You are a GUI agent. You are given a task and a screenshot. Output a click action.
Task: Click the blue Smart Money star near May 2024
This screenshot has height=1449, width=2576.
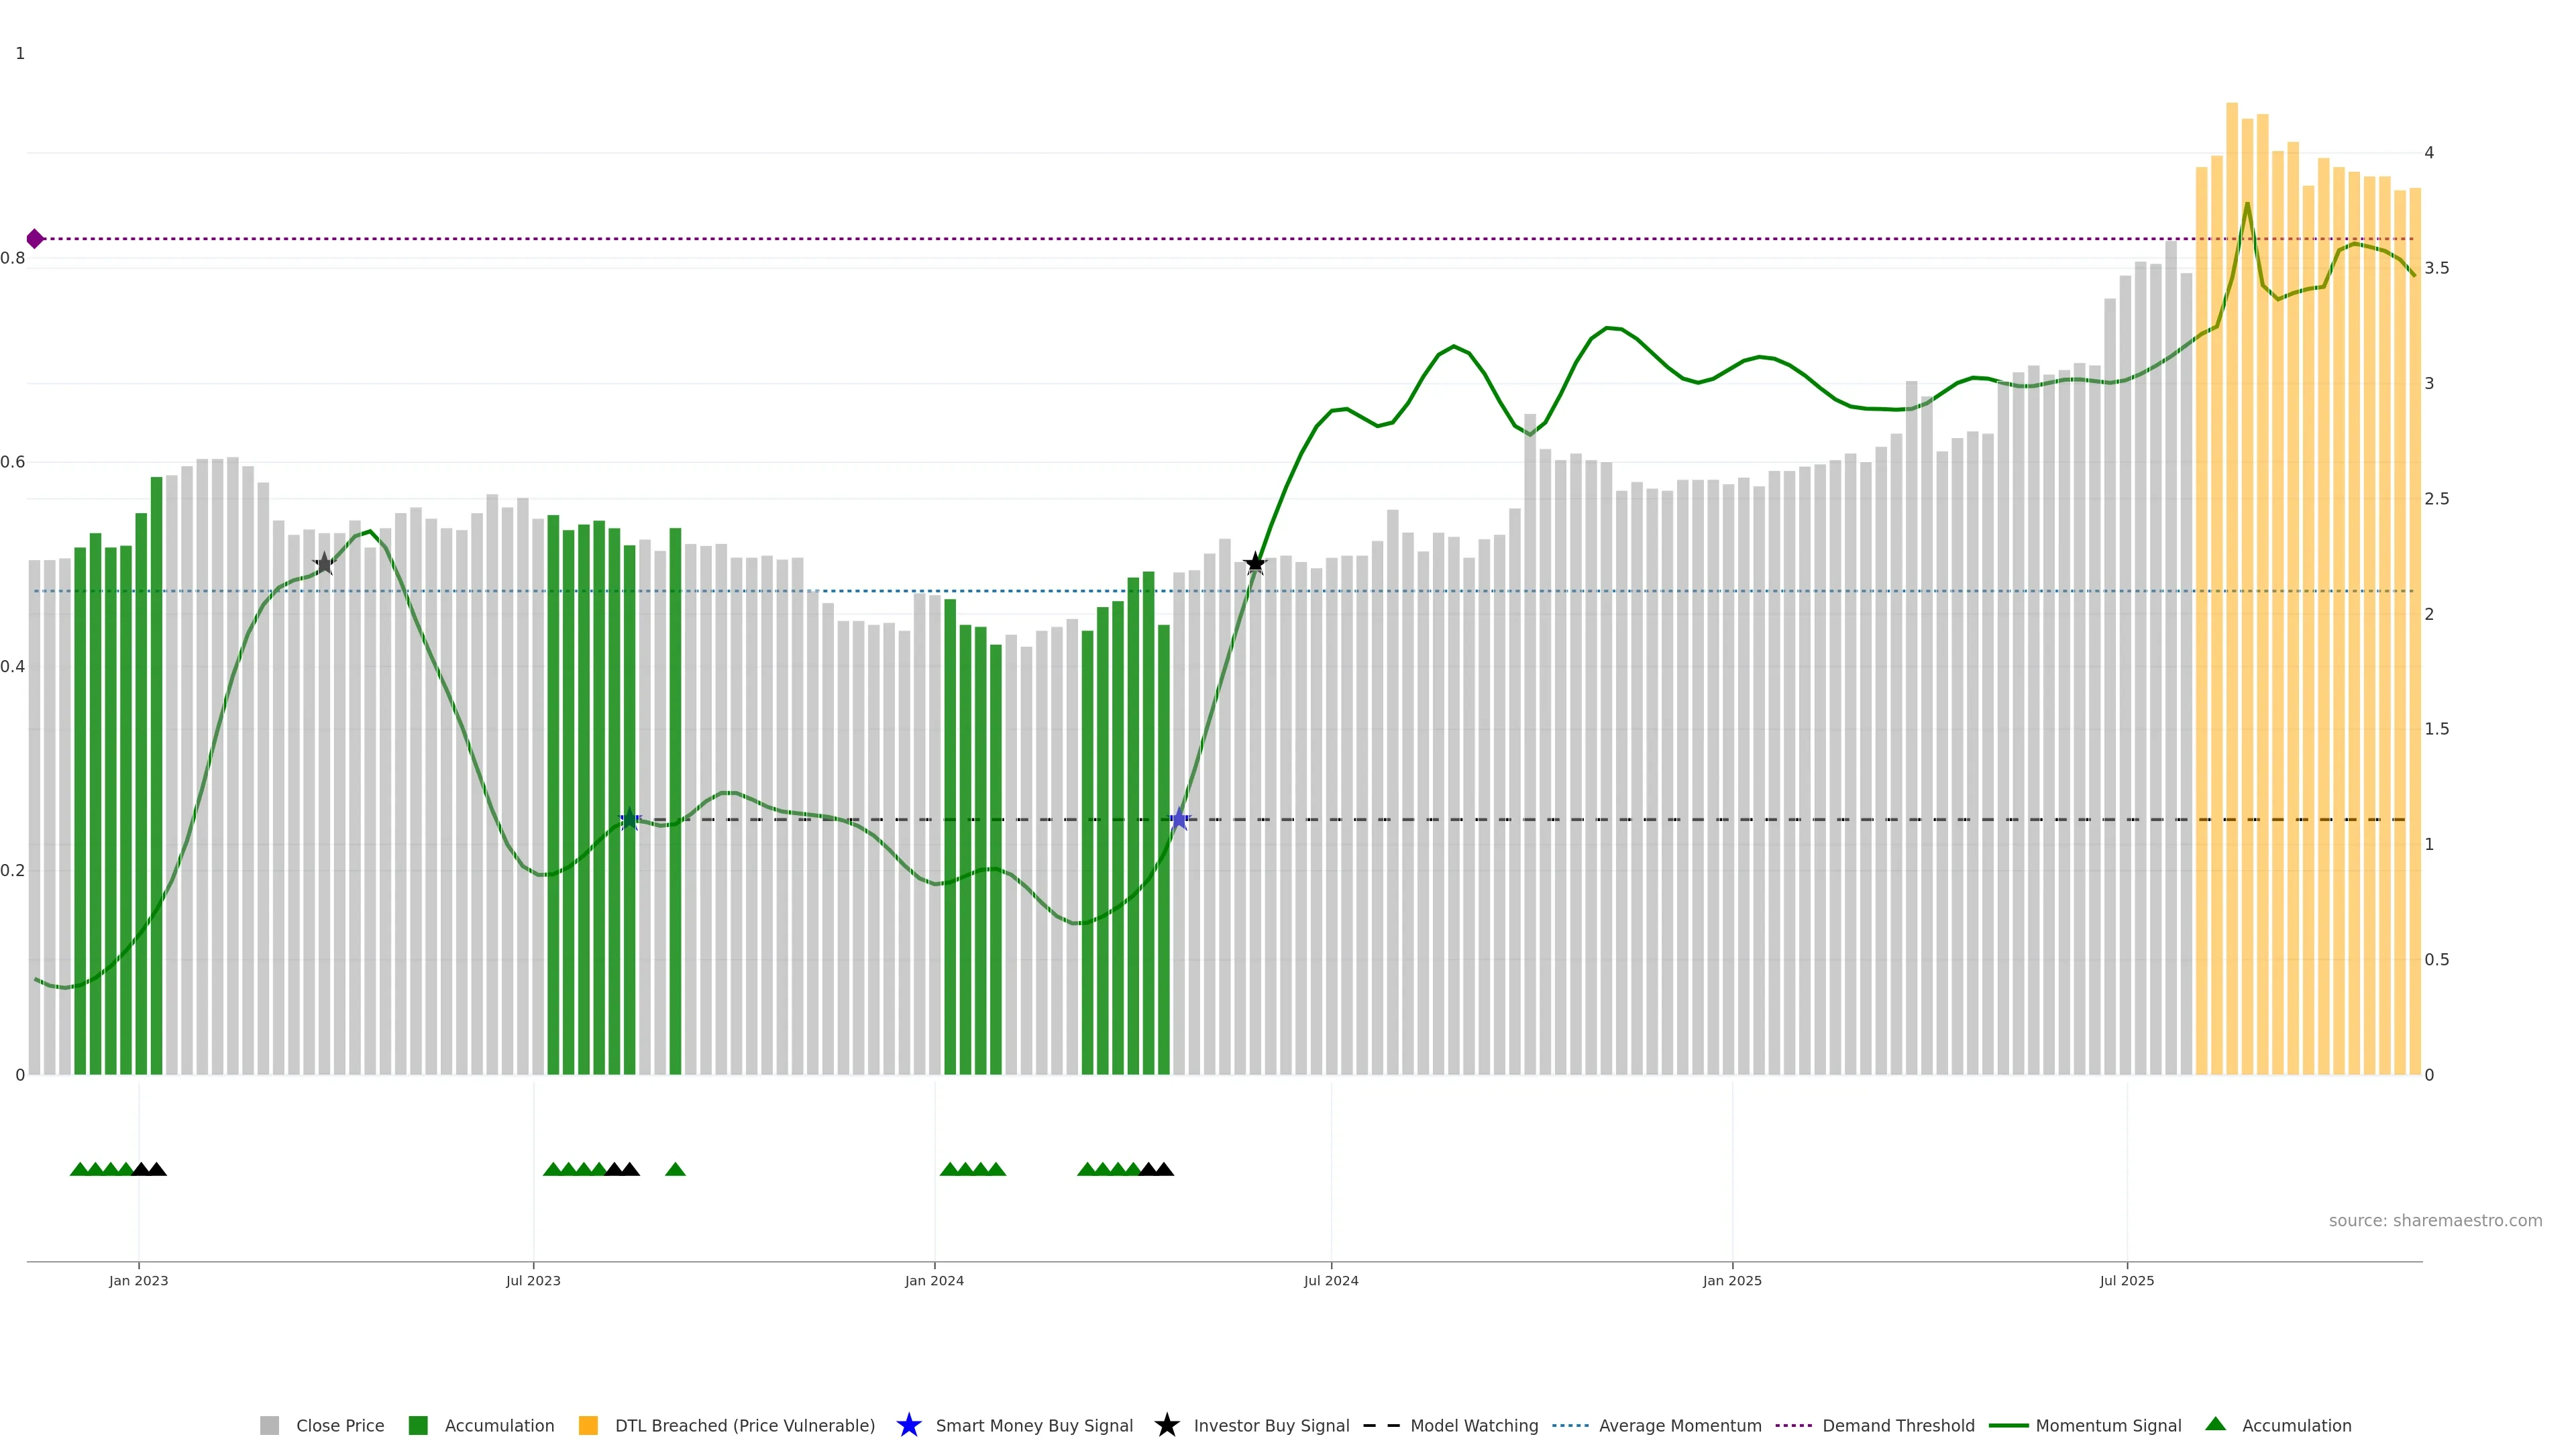click(x=1179, y=820)
